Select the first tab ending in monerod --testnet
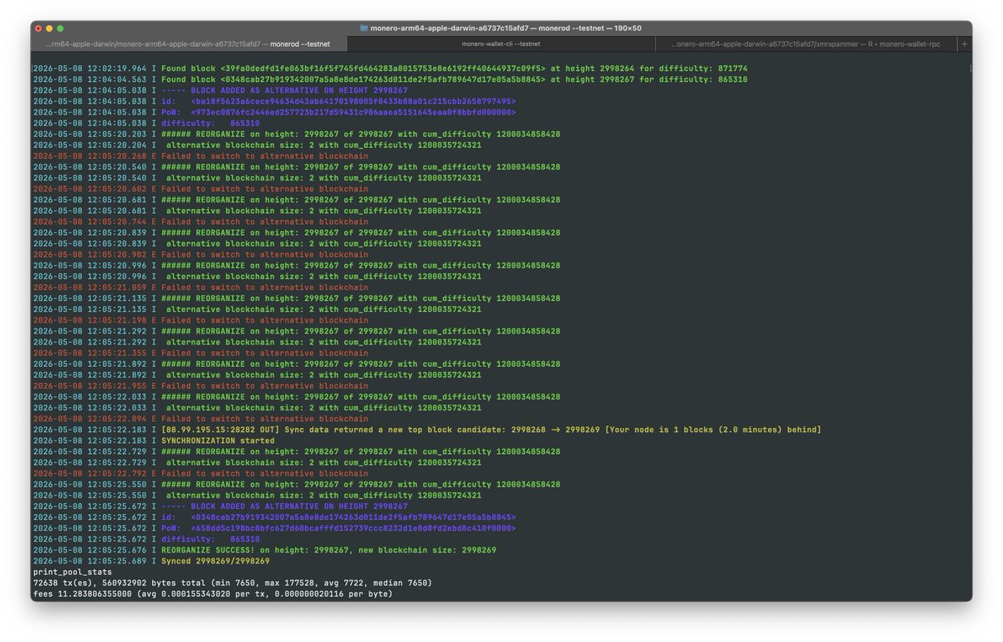Viewport: 1003px width, 642px height. (x=187, y=43)
